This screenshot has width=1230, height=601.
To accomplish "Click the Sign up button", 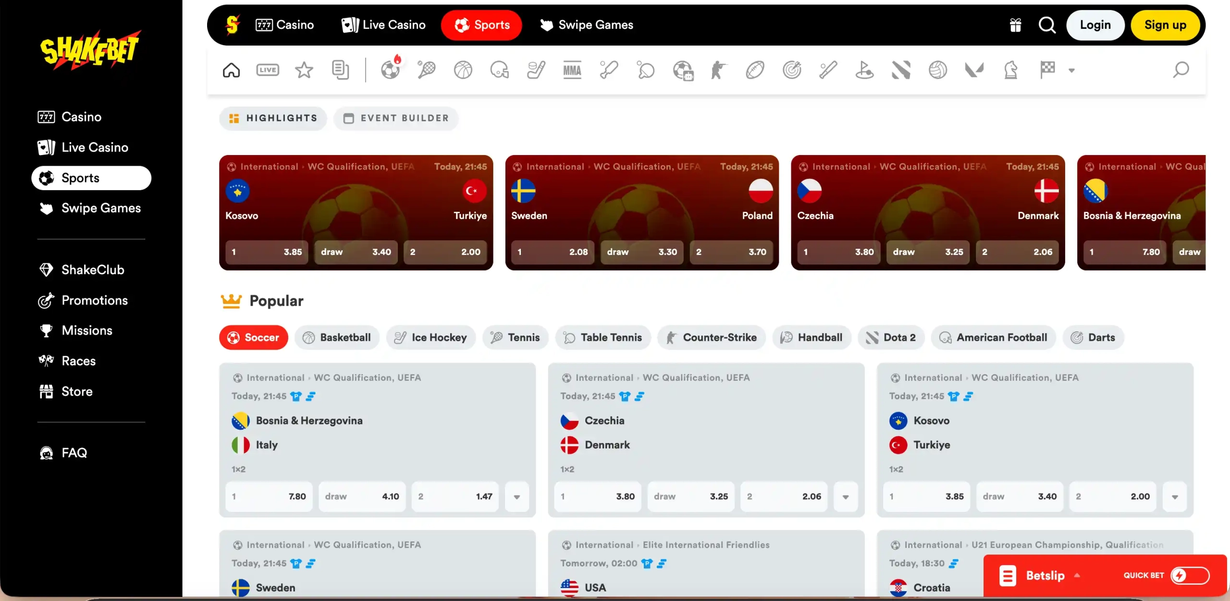I will [1165, 25].
